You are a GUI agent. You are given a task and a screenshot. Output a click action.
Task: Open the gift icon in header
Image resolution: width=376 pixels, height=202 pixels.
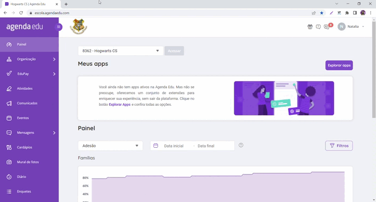(310, 27)
